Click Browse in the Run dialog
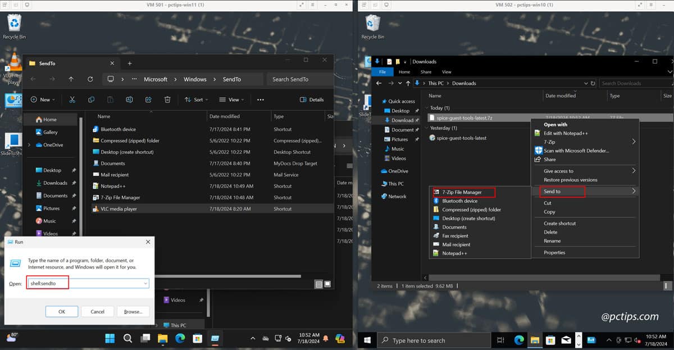Image resolution: width=674 pixels, height=350 pixels. click(x=133, y=311)
